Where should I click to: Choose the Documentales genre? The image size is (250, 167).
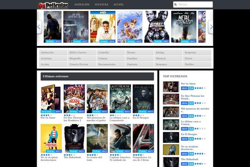pyautogui.click(x=111, y=64)
